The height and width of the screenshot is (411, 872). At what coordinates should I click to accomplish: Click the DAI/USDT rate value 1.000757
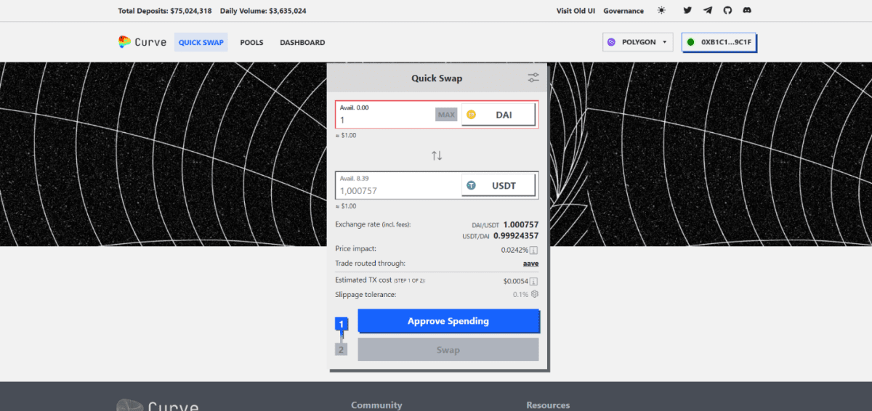coord(520,225)
